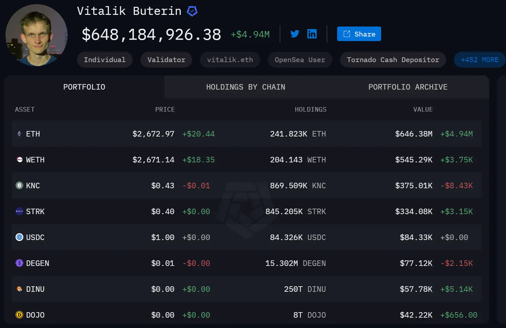Open the KNC asset name
This screenshot has height=328, width=506.
coord(33,186)
